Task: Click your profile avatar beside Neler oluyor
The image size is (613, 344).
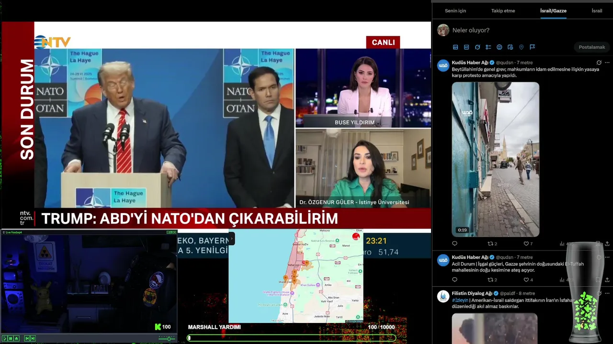Action: point(443,30)
